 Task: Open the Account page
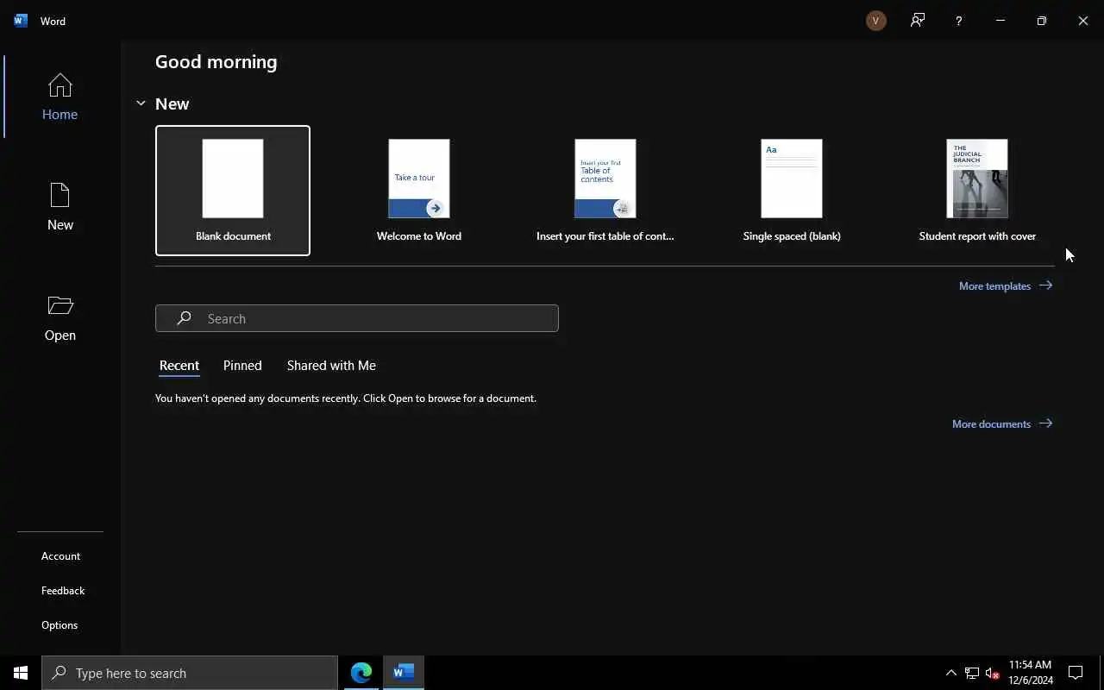click(60, 556)
